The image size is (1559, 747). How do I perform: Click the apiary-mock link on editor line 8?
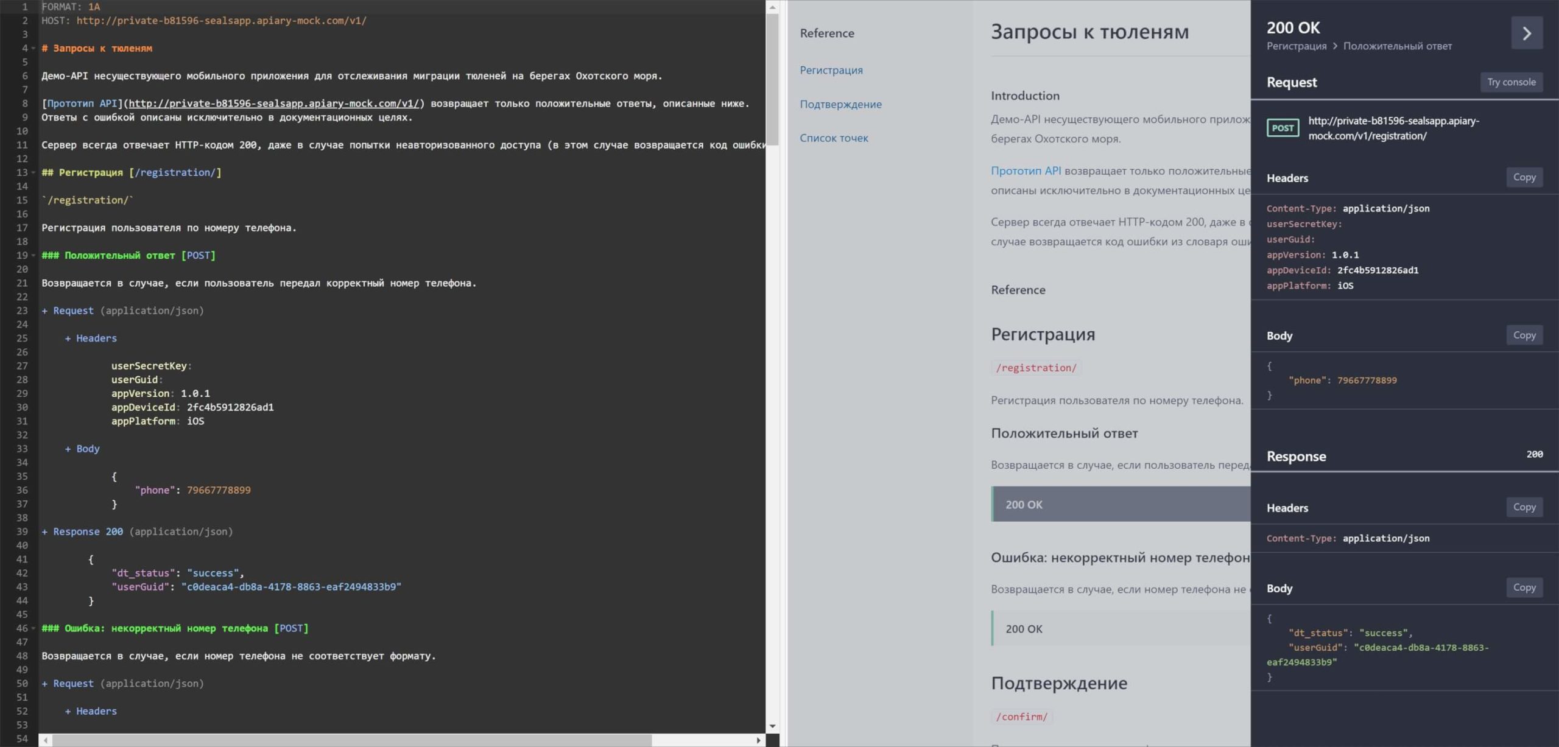(274, 103)
